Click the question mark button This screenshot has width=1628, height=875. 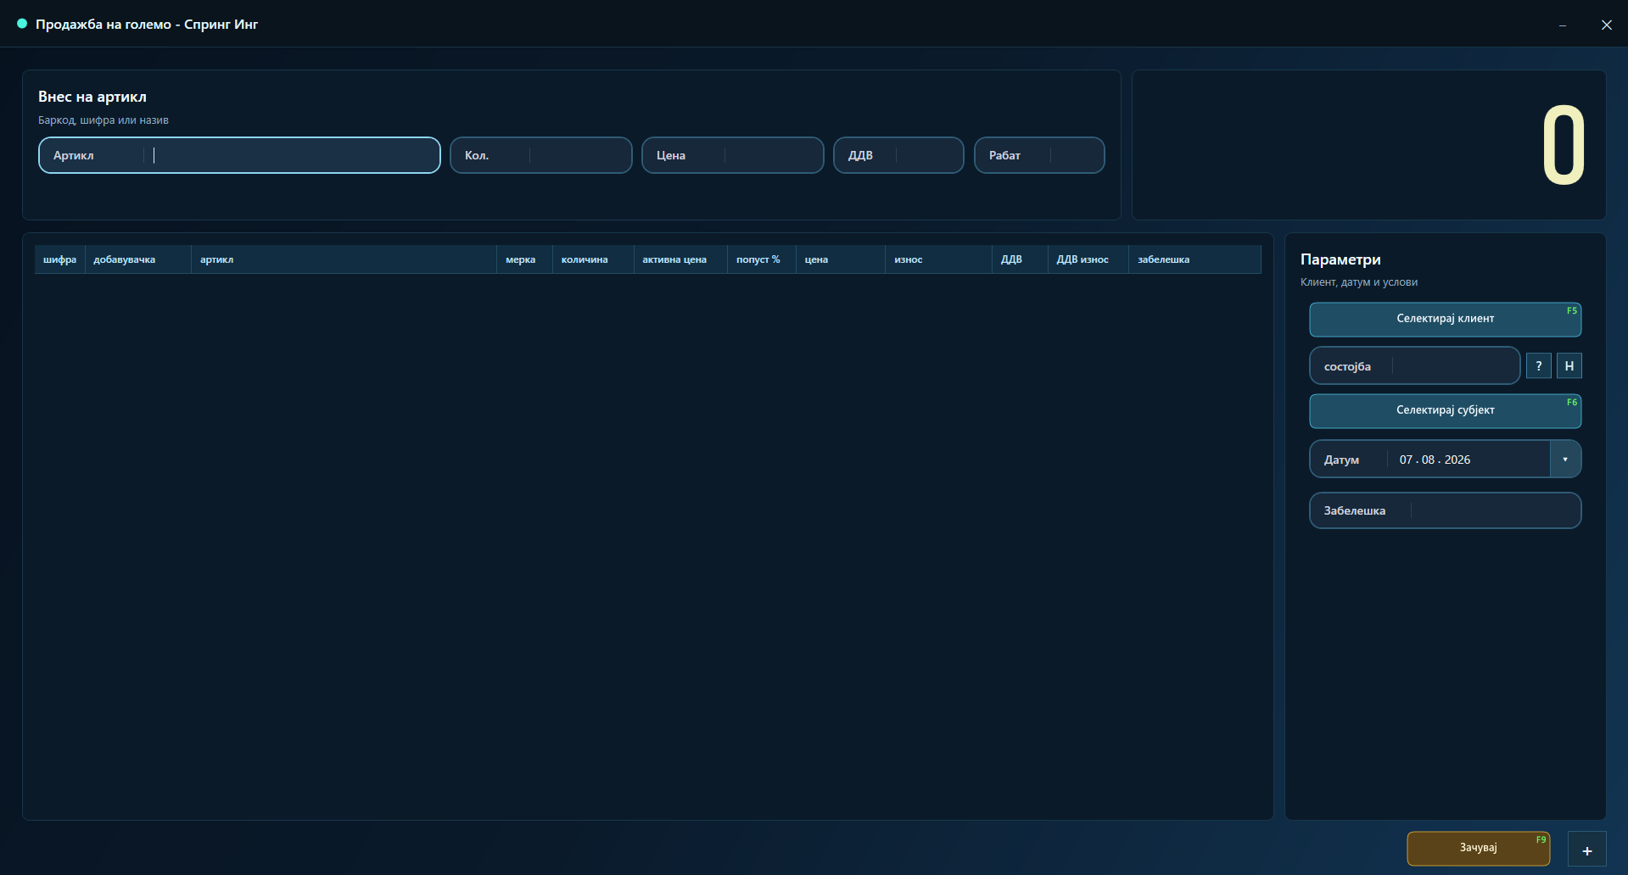tap(1539, 366)
